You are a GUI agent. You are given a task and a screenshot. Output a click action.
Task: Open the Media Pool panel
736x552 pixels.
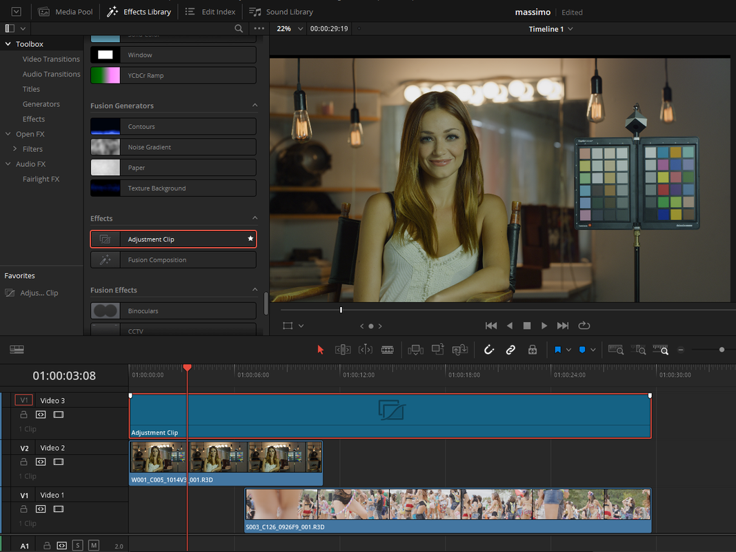(x=66, y=12)
